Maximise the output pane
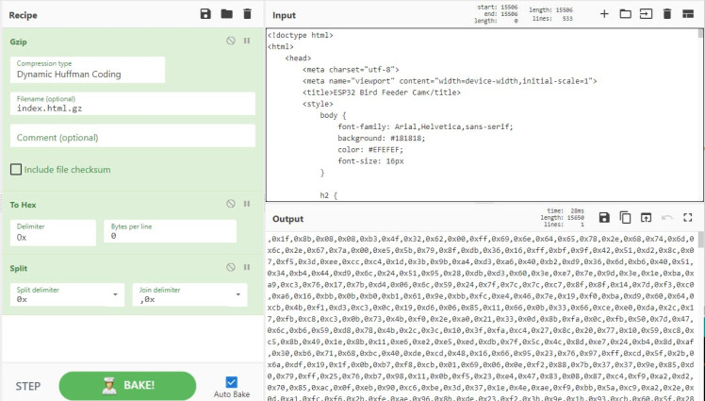 point(688,218)
